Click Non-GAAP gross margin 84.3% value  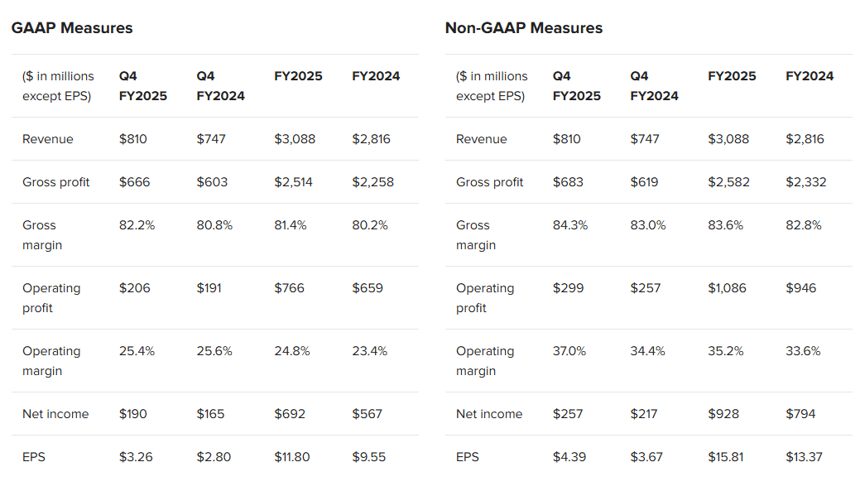tap(570, 225)
